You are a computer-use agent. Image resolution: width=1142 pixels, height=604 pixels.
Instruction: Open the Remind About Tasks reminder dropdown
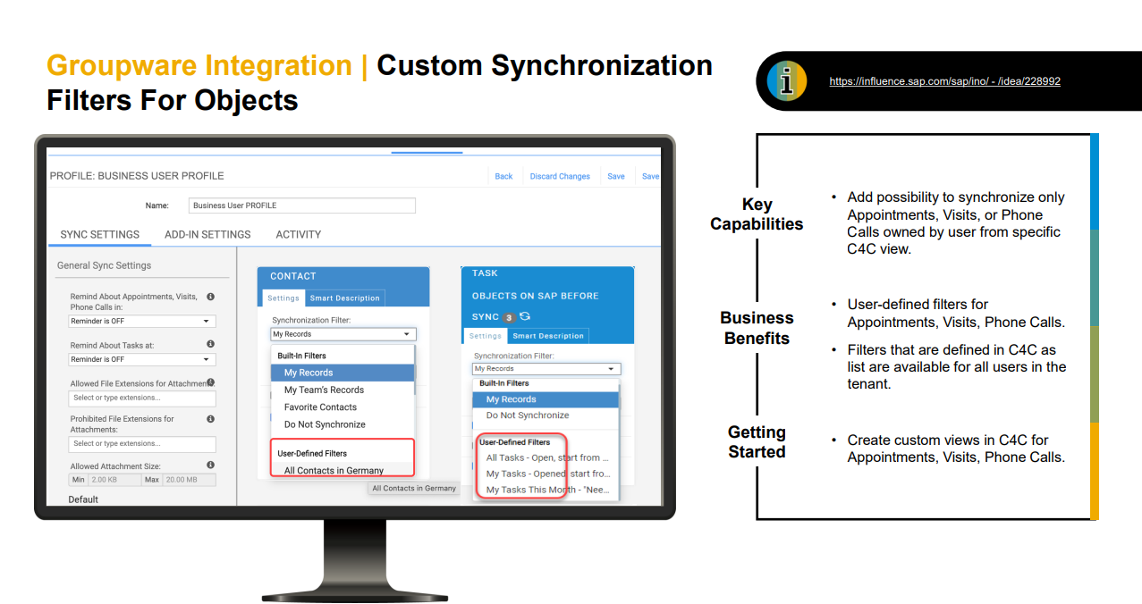[x=142, y=359]
